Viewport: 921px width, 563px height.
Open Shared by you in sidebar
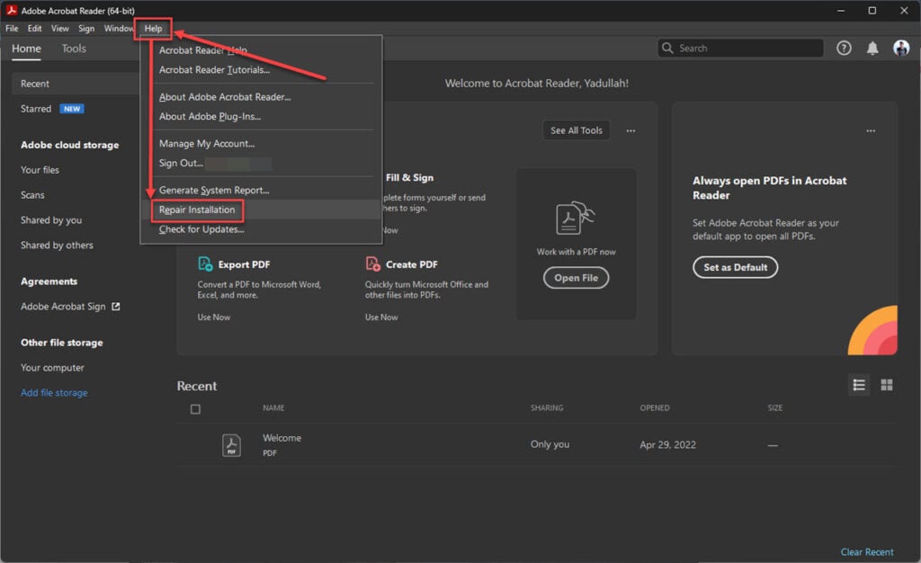(x=51, y=220)
